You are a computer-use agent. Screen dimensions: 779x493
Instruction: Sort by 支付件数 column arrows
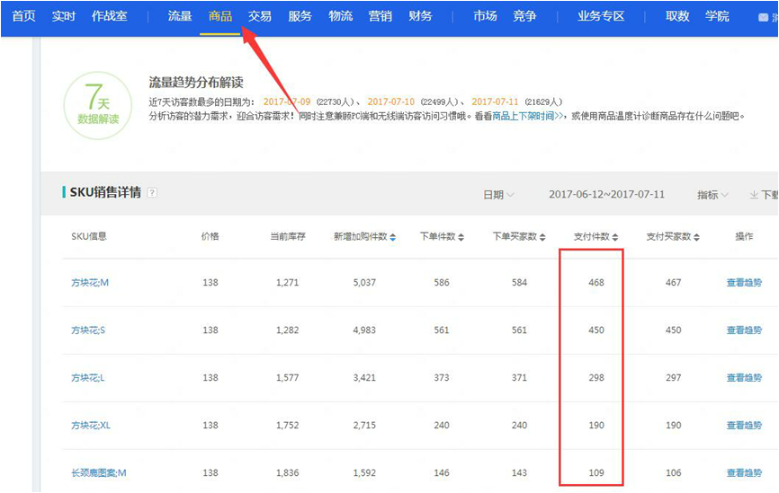click(616, 237)
